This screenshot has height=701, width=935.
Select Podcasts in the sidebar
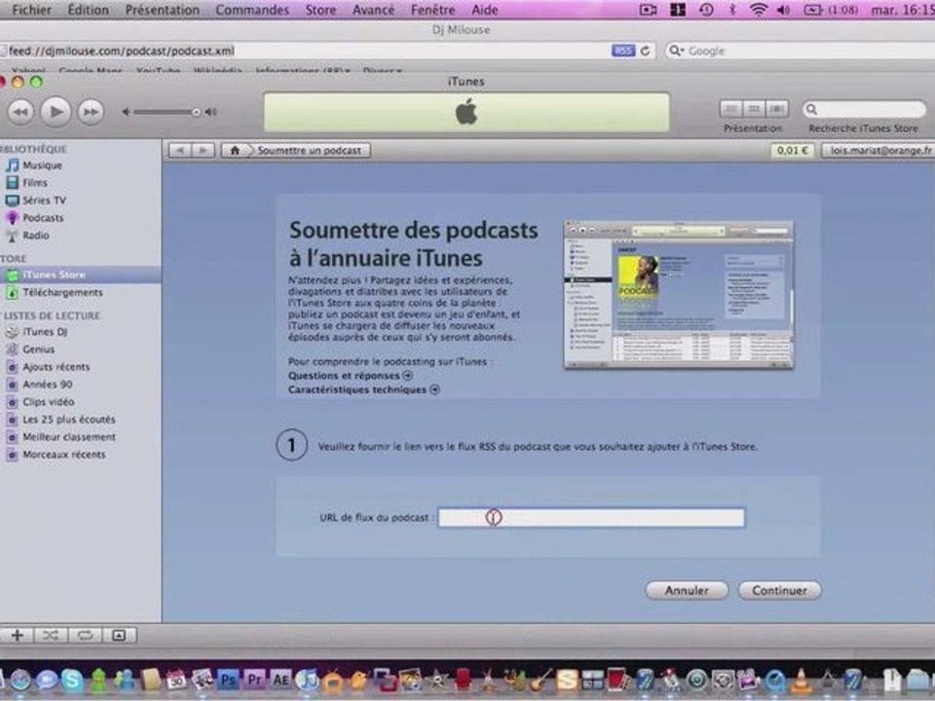[43, 217]
